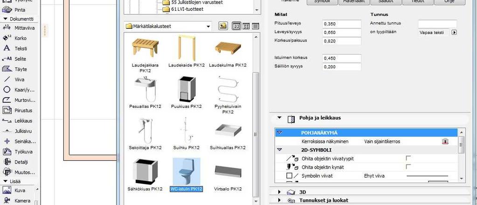This screenshot has width=477, height=205.
Task: Click the Säiliön syvyys value field
Action: click(x=342, y=67)
